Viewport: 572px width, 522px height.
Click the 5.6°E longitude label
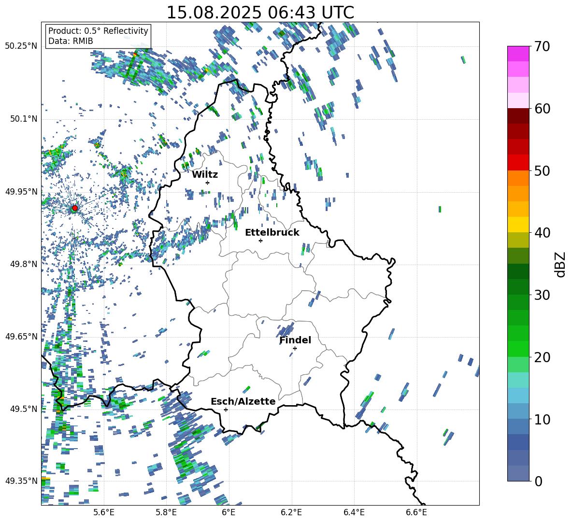pos(104,512)
